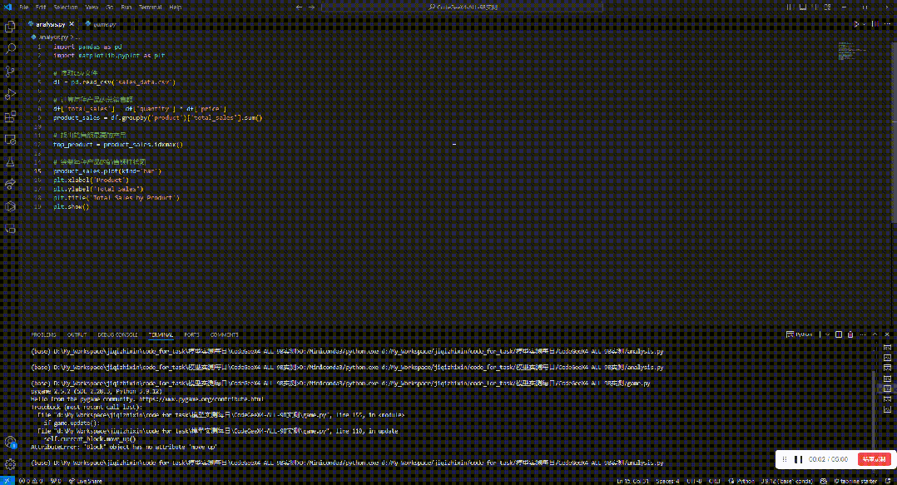Image resolution: width=897 pixels, height=485 pixels.
Task: Maximize the panel with up chevron
Action: tap(875, 334)
